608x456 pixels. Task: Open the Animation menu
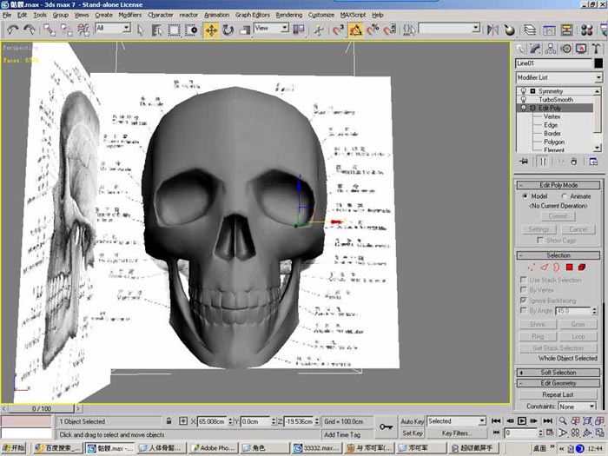click(x=217, y=15)
